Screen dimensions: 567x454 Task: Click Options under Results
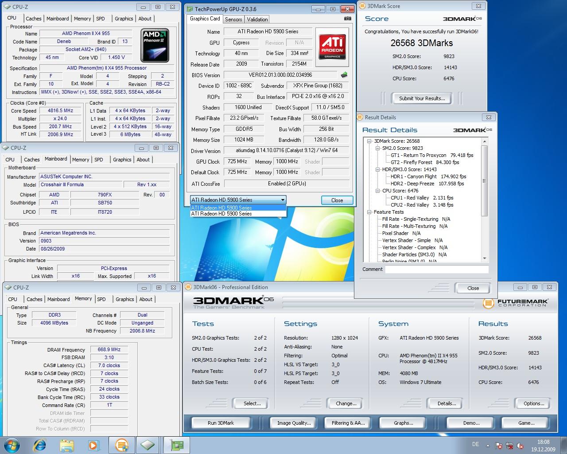point(534,403)
